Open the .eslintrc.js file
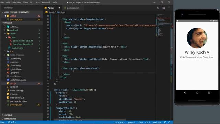The image size is (220, 124). pyautogui.click(x=15, y=62)
